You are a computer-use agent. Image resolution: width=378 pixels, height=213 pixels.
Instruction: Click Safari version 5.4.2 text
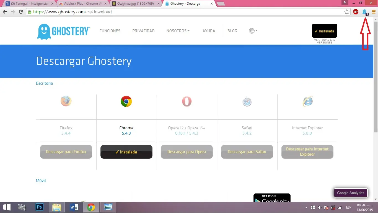[x=247, y=133]
